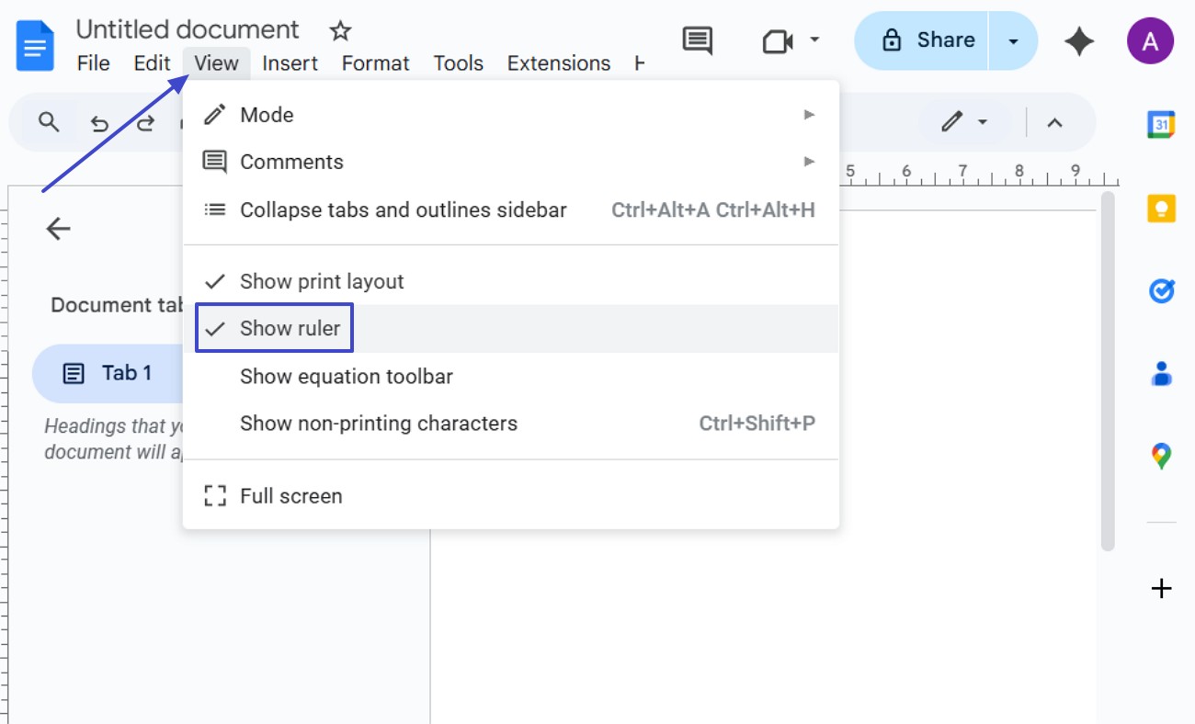Join a video call with Meet camera icon
Screen dimensions: 1195x724
[x=777, y=40]
